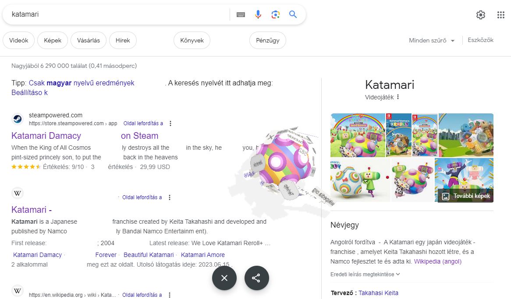
Task: Select the Képek search tab
Action: (53, 41)
